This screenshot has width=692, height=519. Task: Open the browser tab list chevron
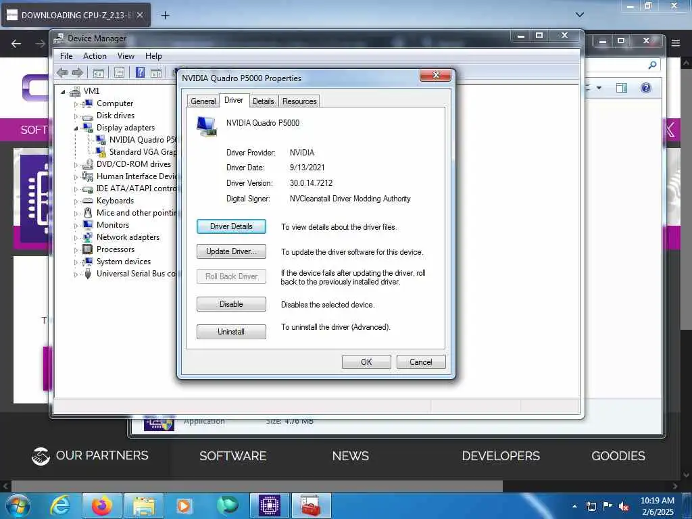[580, 15]
